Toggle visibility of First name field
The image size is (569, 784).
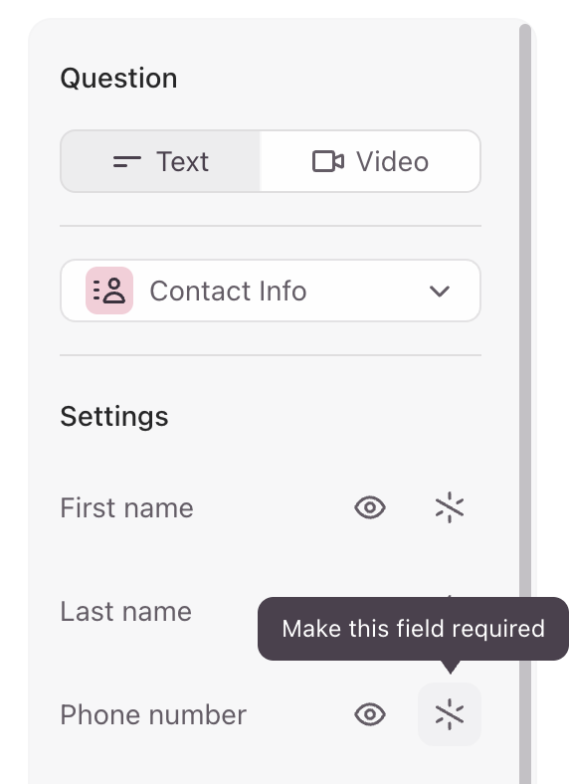click(x=370, y=507)
